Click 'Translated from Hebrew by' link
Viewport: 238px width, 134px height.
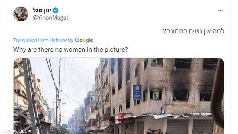43,40
